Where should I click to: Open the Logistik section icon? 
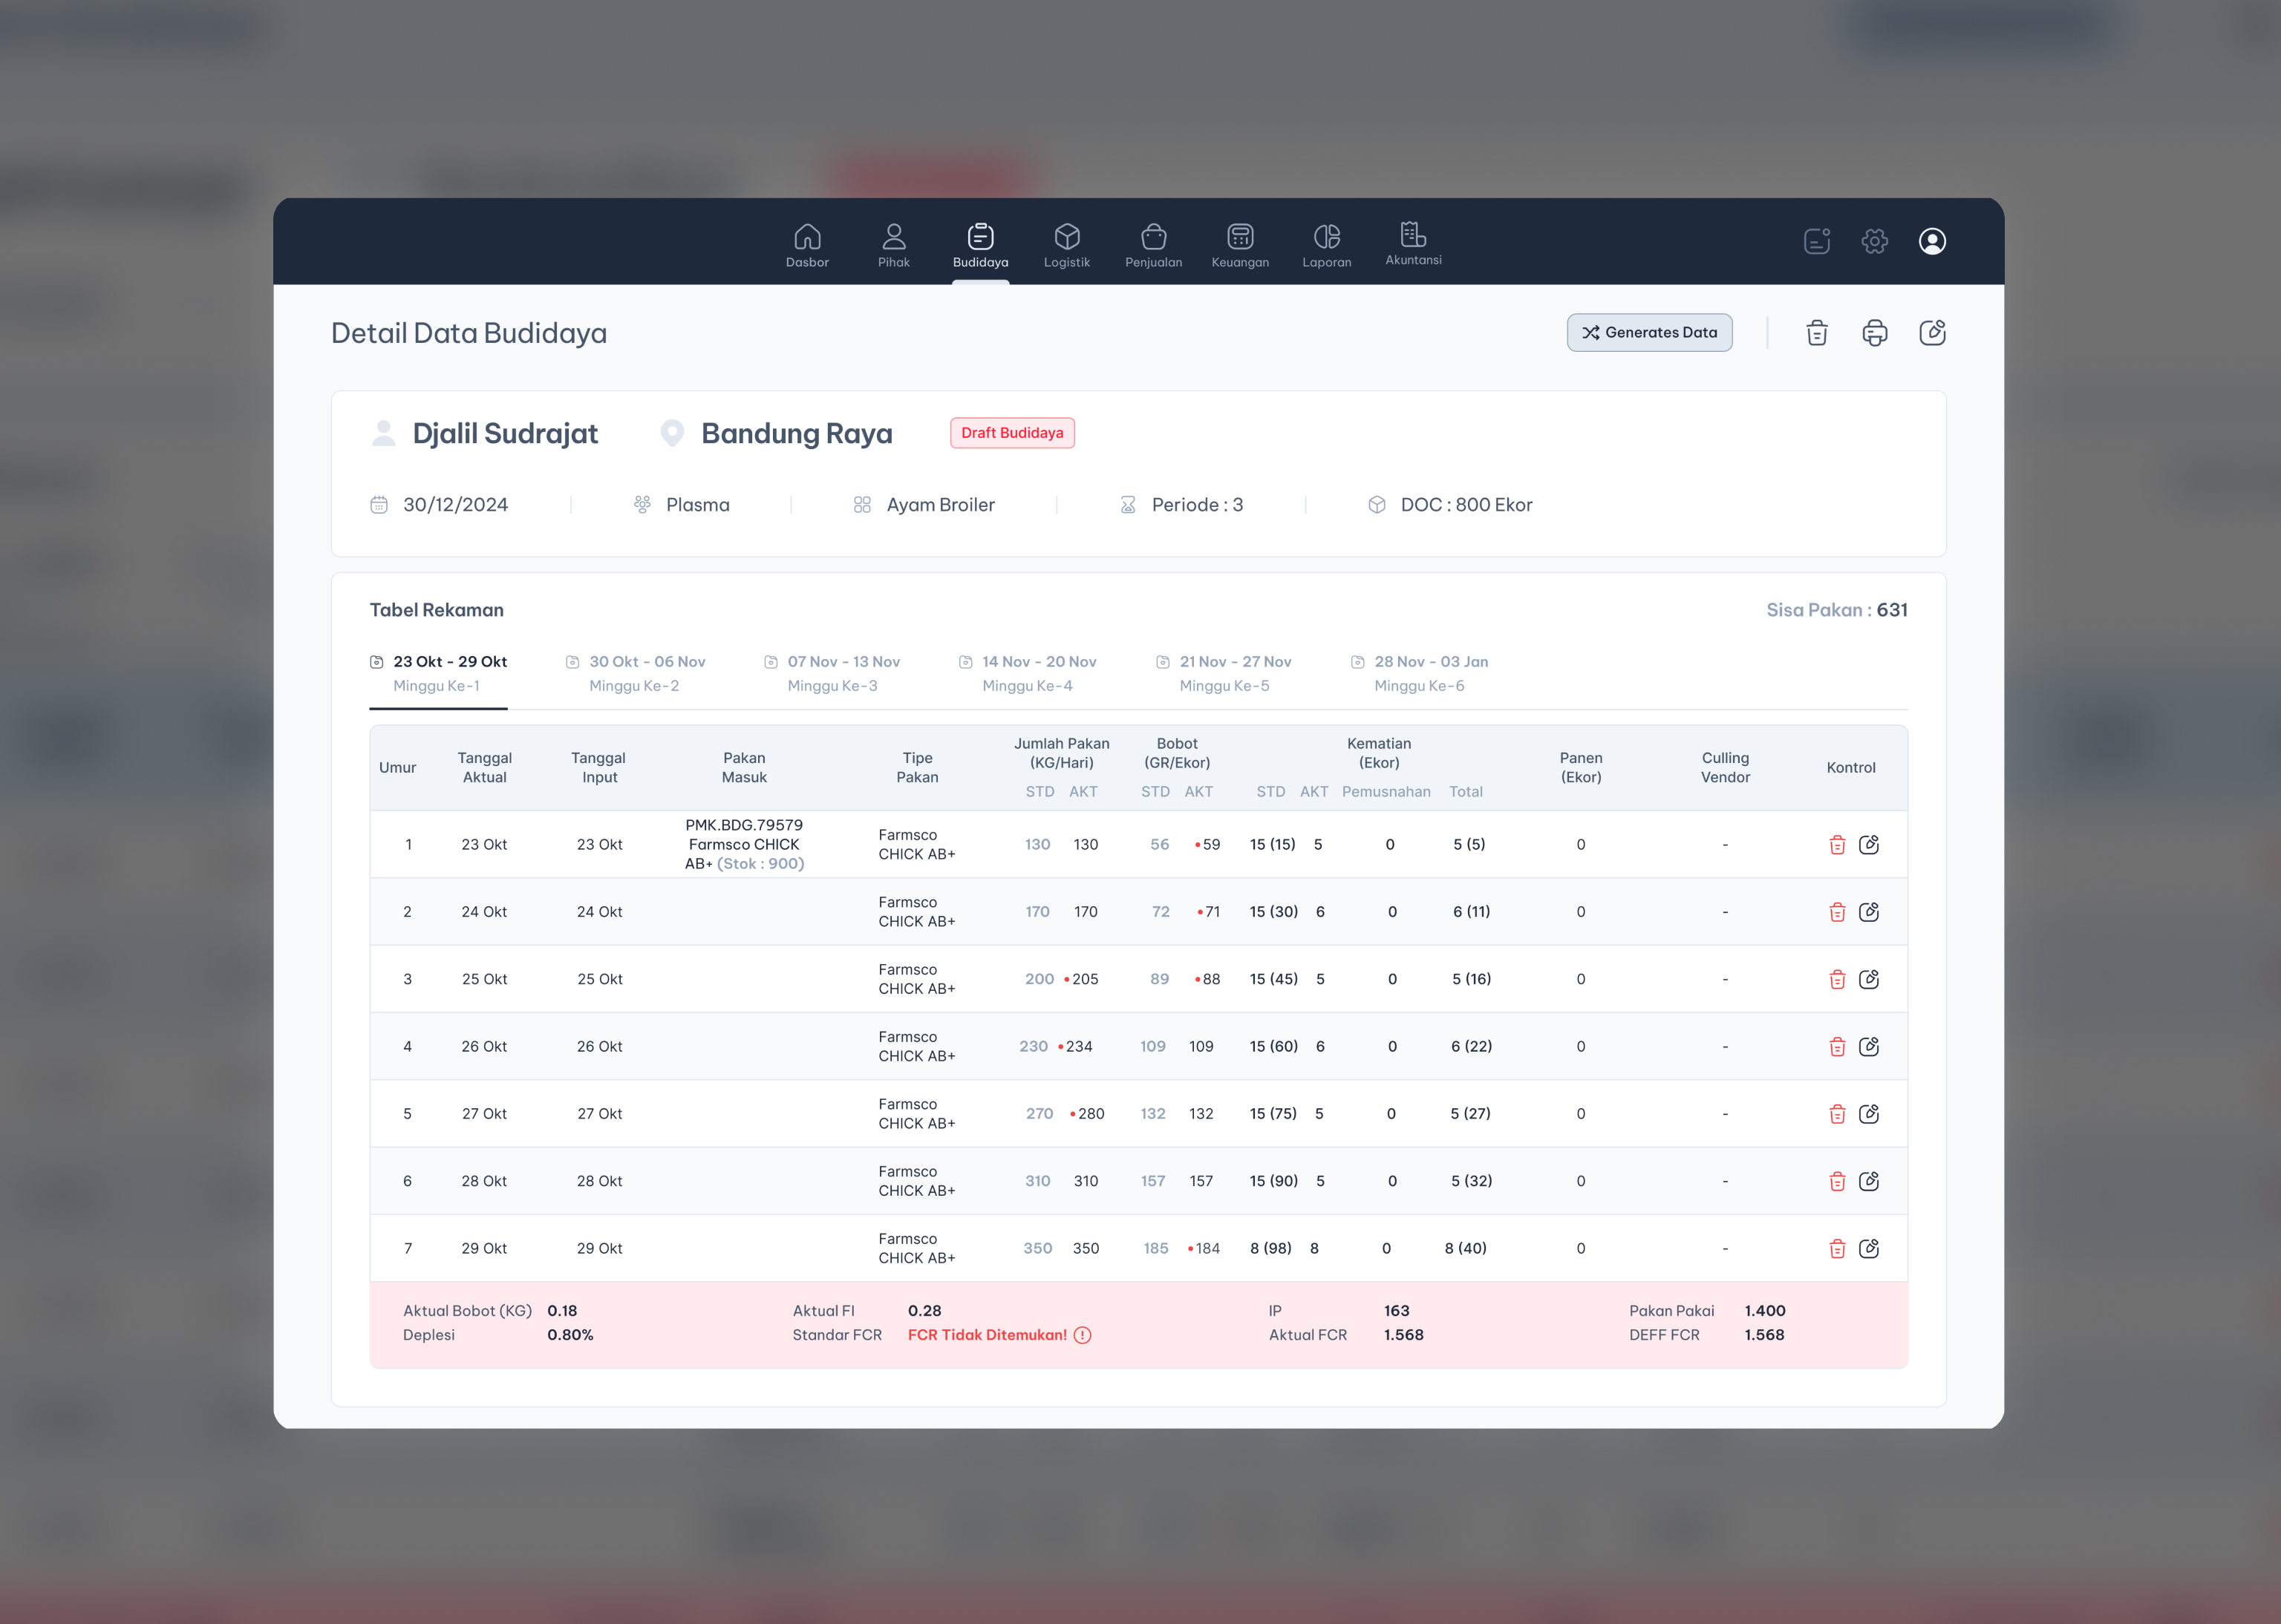1068,243
